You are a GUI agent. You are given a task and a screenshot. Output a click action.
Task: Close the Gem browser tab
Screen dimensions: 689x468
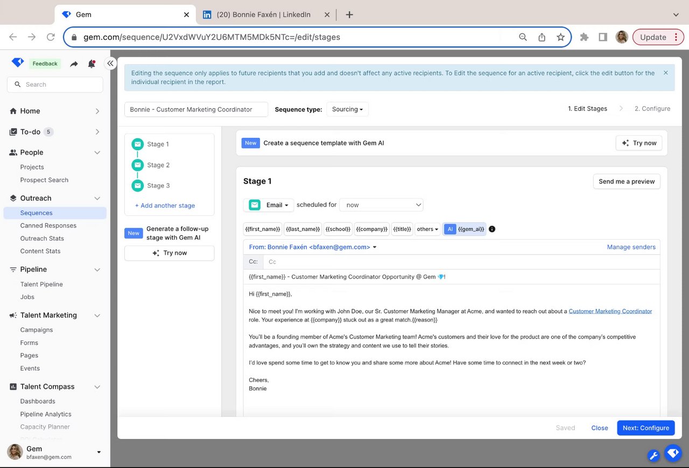coord(186,15)
